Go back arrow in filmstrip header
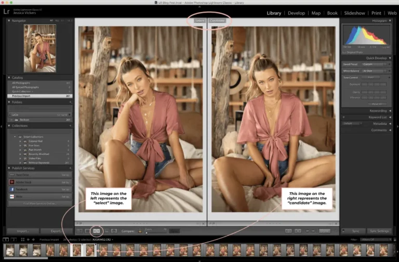 (28, 240)
